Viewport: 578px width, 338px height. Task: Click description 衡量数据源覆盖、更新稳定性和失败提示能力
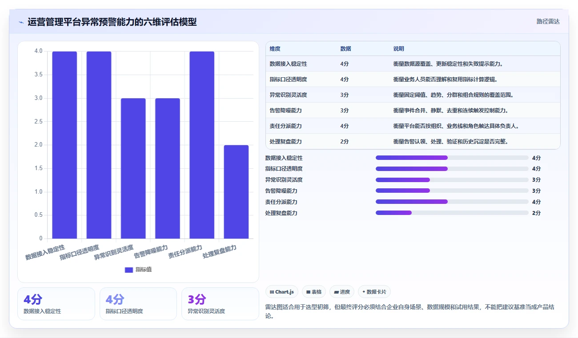tap(448, 64)
